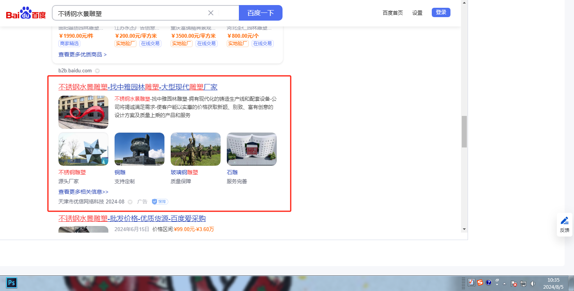Click the Baidu logo
The width and height of the screenshot is (574, 291).
click(x=26, y=13)
